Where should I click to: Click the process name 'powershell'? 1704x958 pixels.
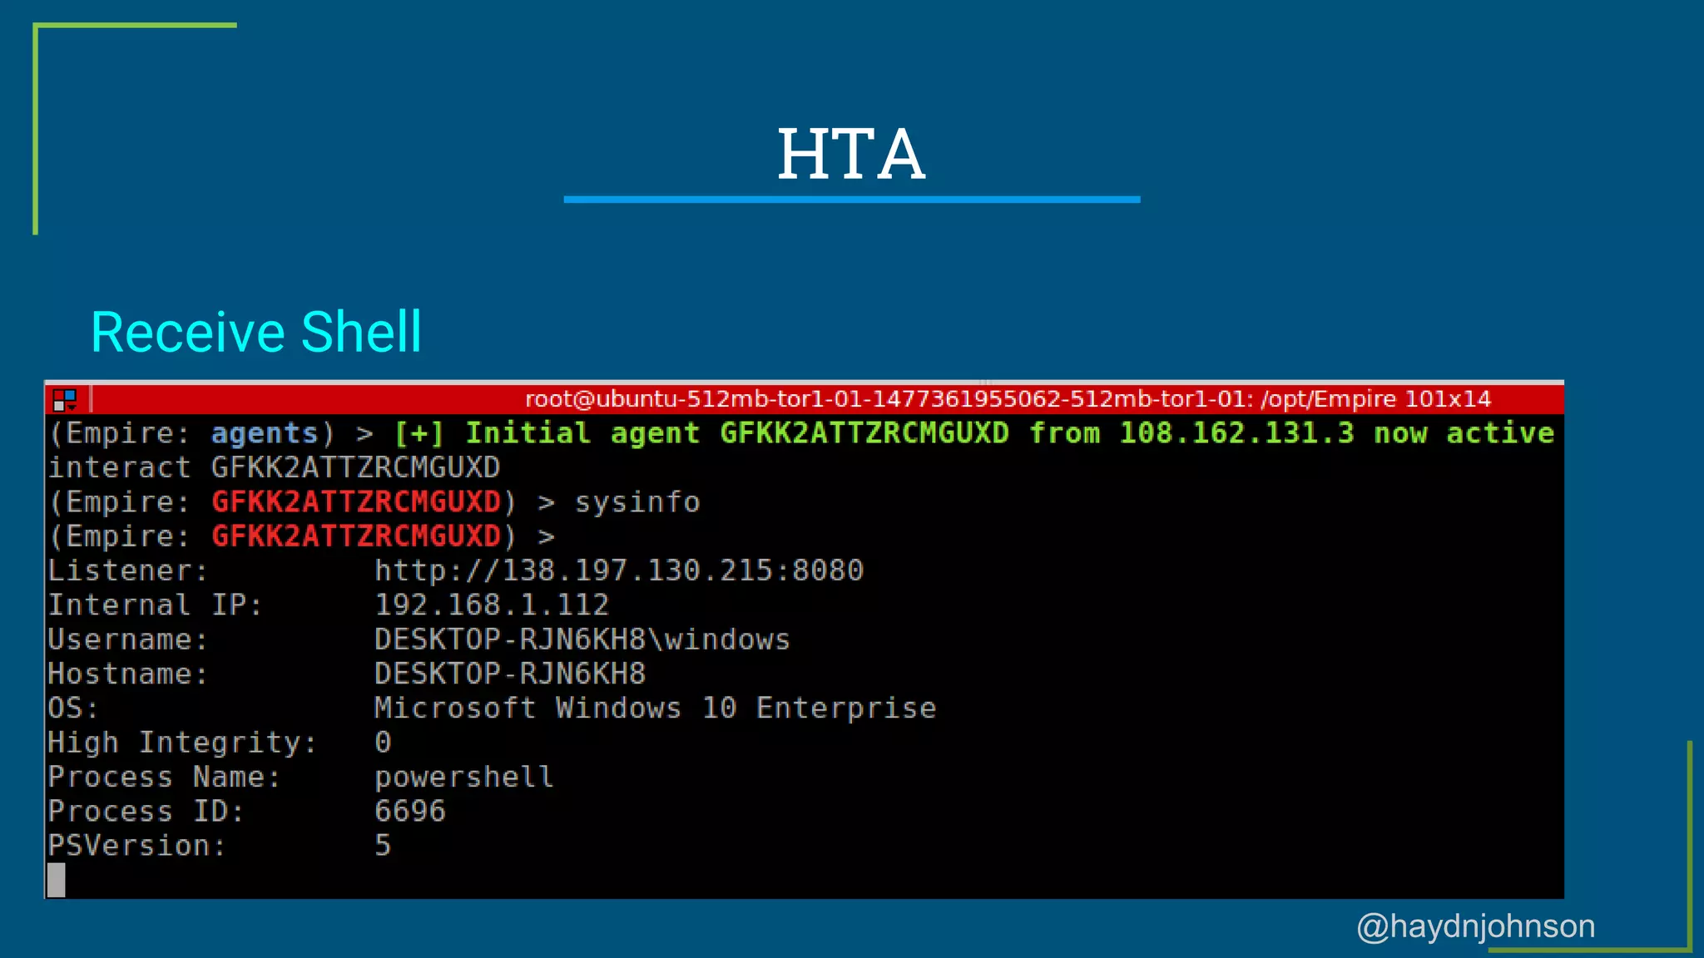(x=464, y=778)
